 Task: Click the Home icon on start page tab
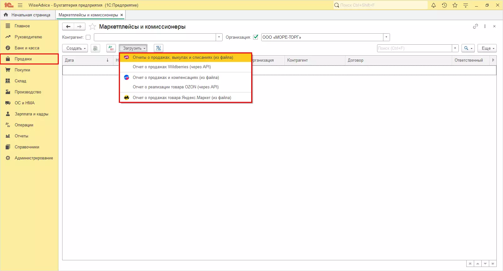[6, 15]
